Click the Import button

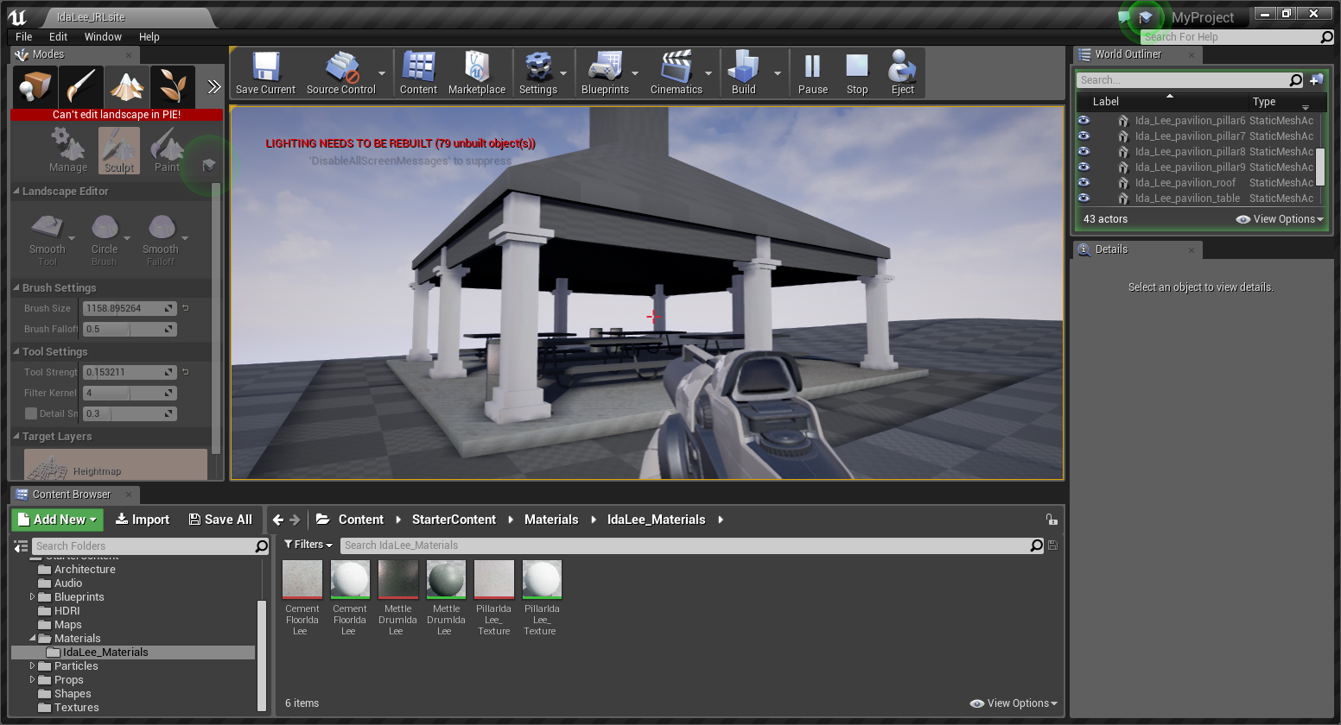(x=143, y=520)
